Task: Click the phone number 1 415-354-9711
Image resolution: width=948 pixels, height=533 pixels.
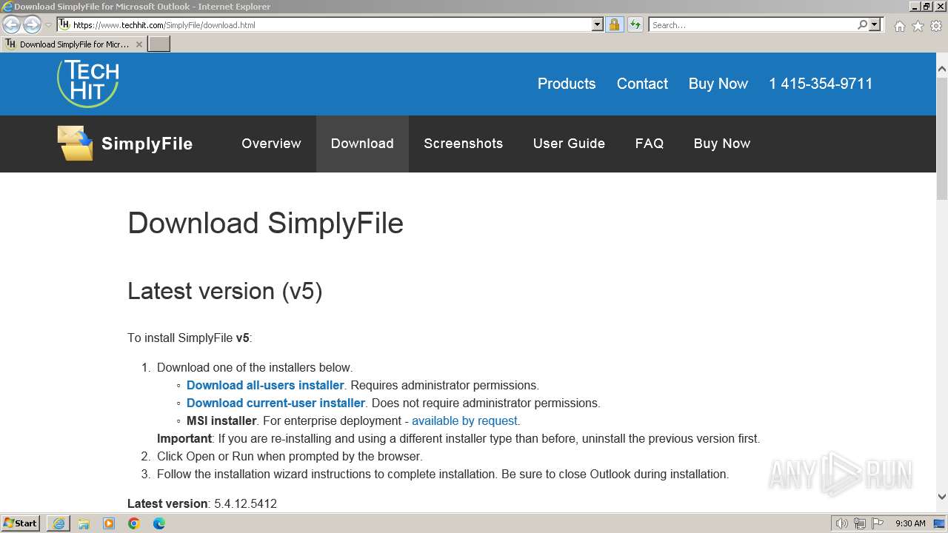Action: click(821, 84)
